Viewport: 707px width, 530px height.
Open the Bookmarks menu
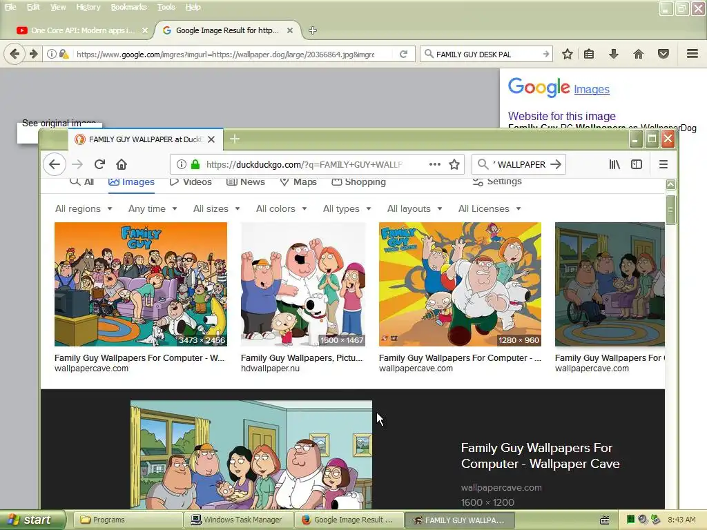pyautogui.click(x=128, y=7)
